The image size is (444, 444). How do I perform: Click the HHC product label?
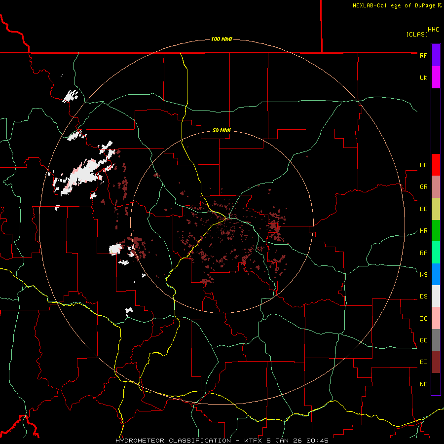434,30
